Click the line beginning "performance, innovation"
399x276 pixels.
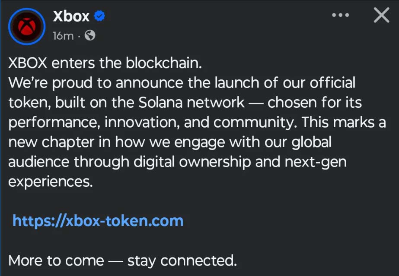coord(197,122)
